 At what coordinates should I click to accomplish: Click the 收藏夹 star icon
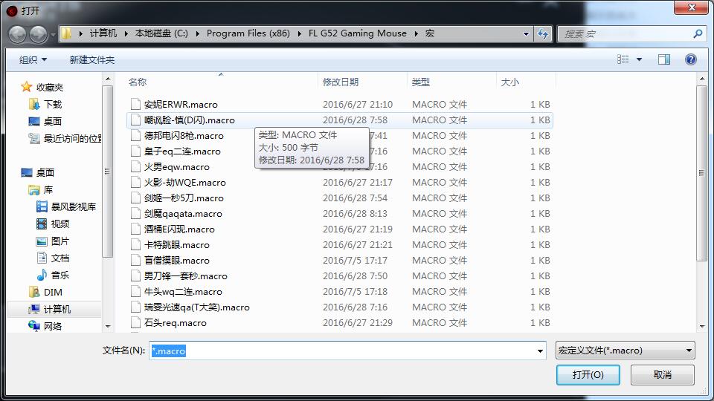(x=27, y=87)
